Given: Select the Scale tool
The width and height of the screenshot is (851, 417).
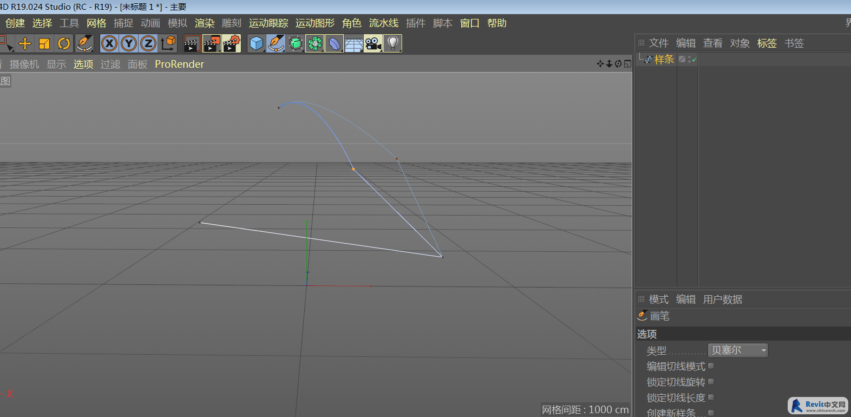Looking at the screenshot, I should pyautogui.click(x=44, y=43).
